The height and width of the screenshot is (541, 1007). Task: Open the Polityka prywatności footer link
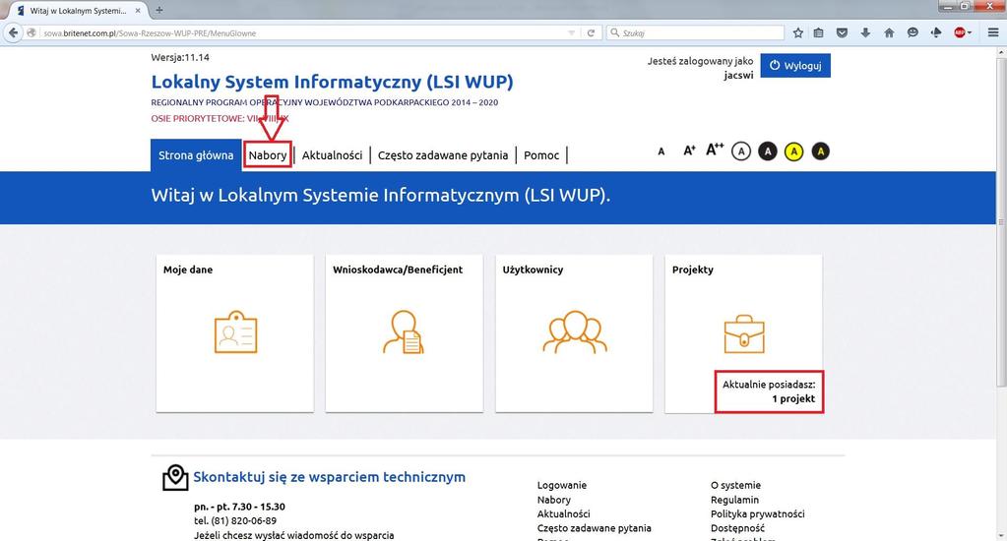point(758,514)
